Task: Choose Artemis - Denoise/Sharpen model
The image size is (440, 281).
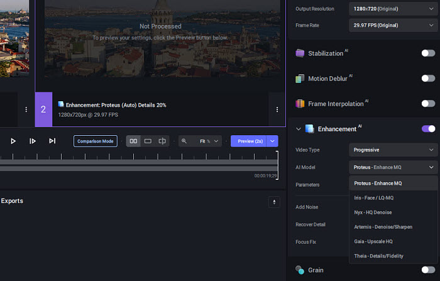Action: [x=393, y=227]
